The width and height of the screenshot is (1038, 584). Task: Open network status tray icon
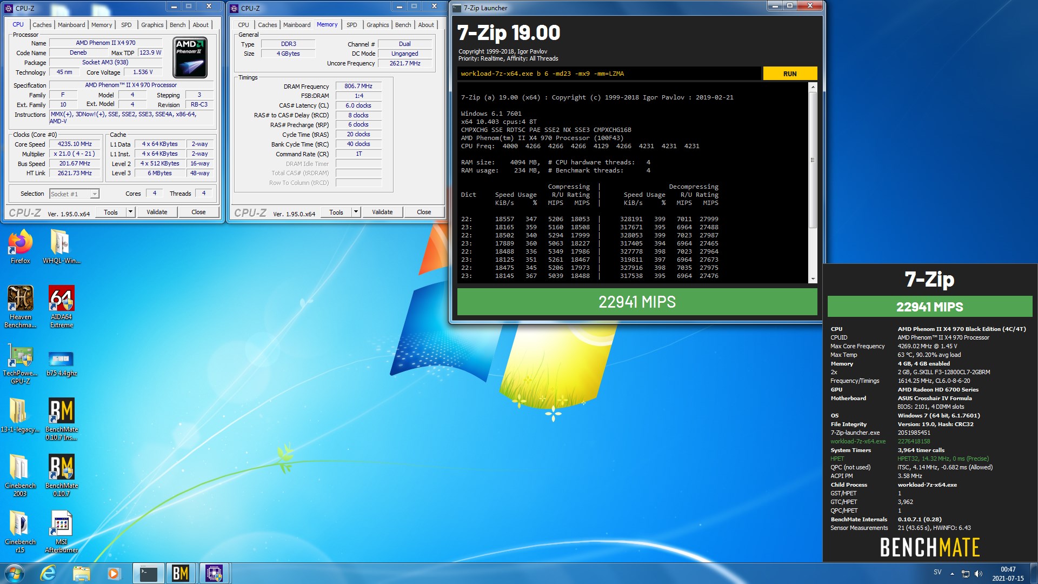[965, 573]
